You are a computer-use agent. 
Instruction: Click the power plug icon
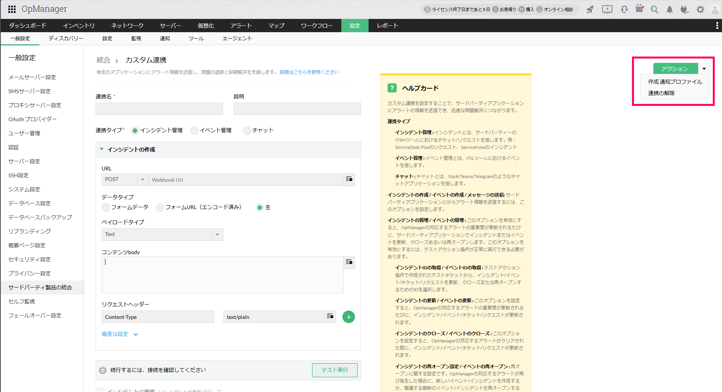pyautogui.click(x=684, y=9)
